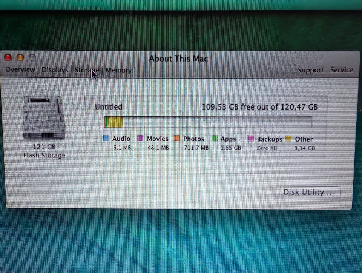Click the pink Backups color swatch
This screenshot has width=362, height=273.
click(x=251, y=139)
